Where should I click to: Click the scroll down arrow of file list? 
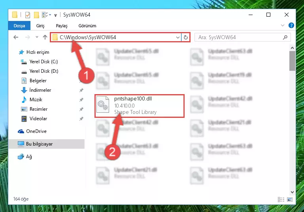tap(293, 192)
